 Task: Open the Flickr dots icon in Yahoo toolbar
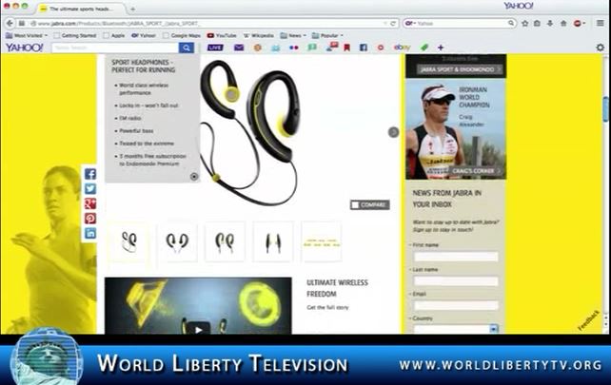[294, 48]
